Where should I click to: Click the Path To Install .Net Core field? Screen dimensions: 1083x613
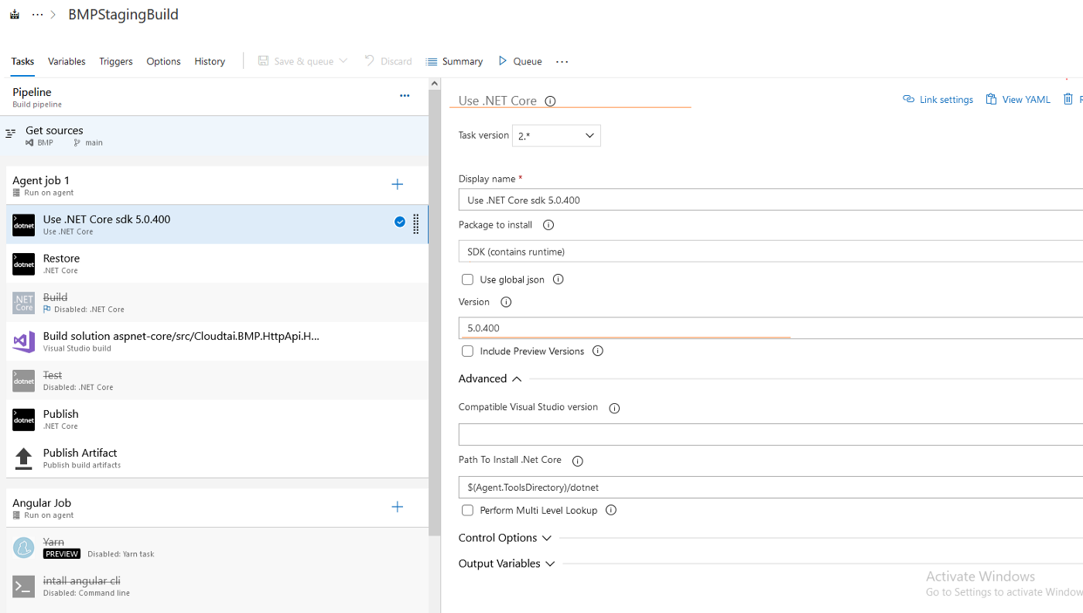point(770,488)
